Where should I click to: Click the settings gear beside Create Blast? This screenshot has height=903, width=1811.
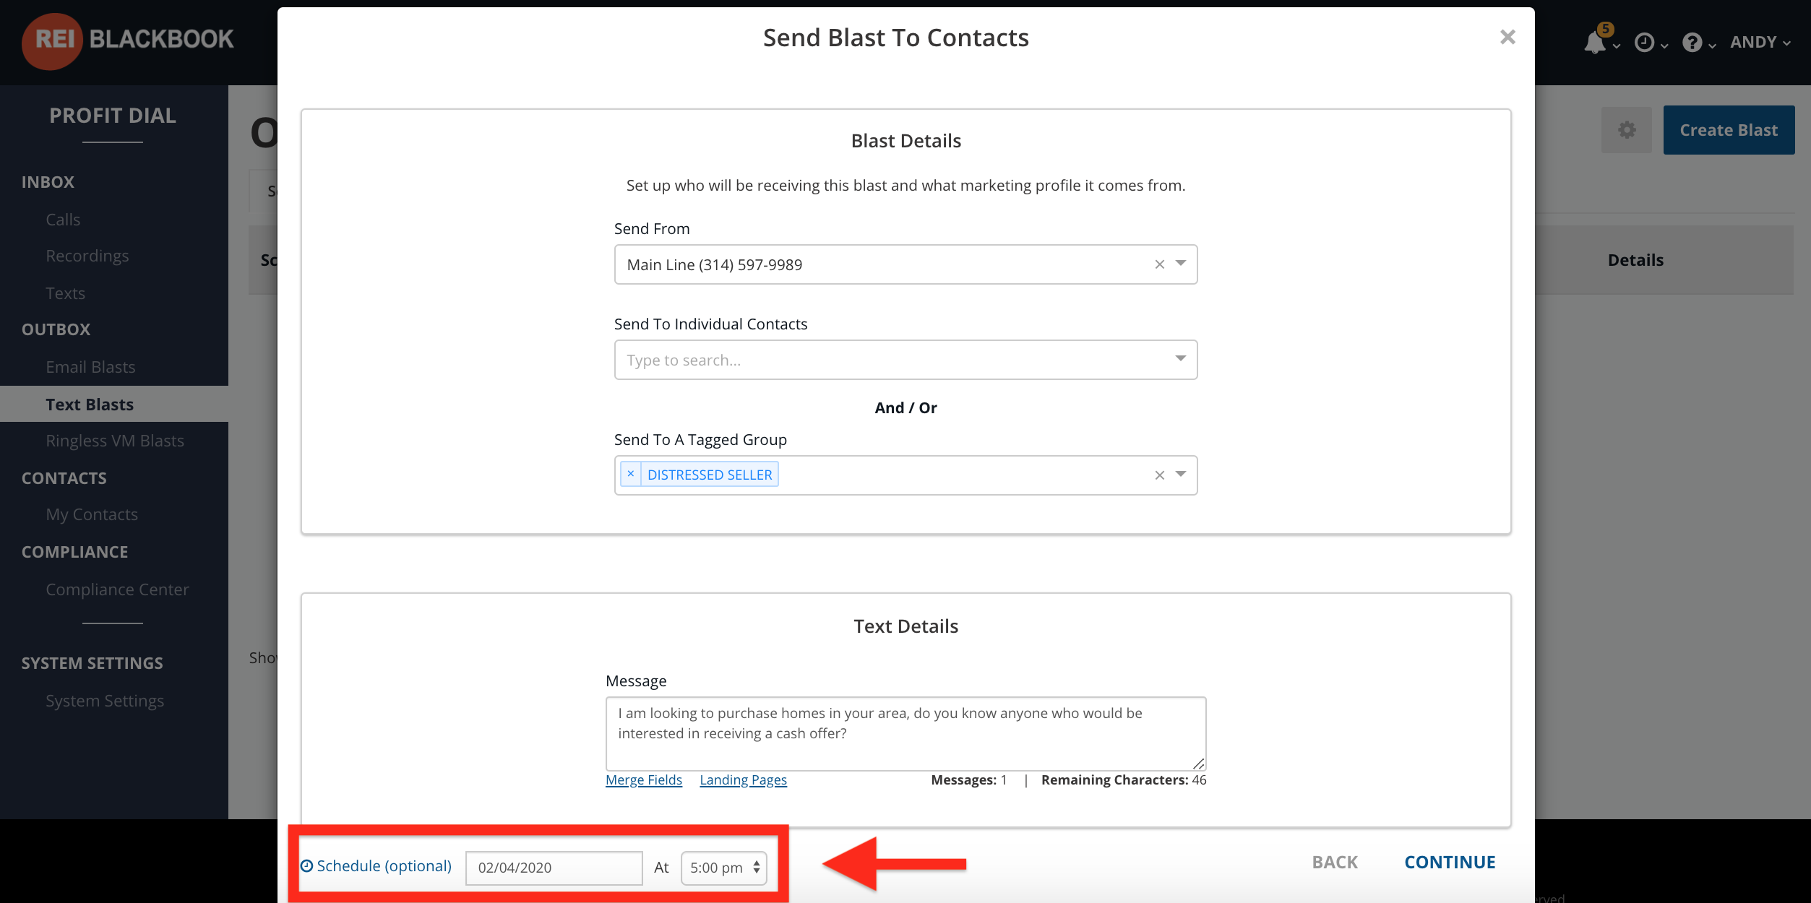[x=1627, y=130]
